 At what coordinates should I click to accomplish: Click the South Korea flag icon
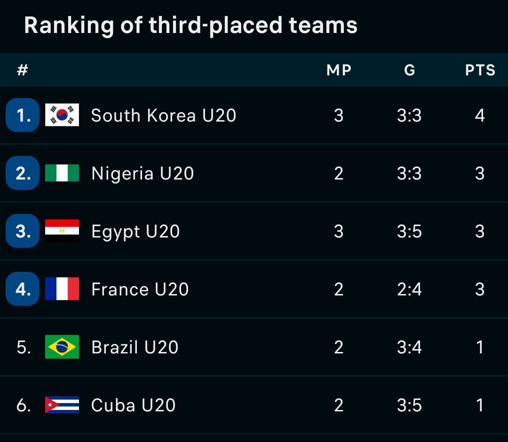(62, 115)
